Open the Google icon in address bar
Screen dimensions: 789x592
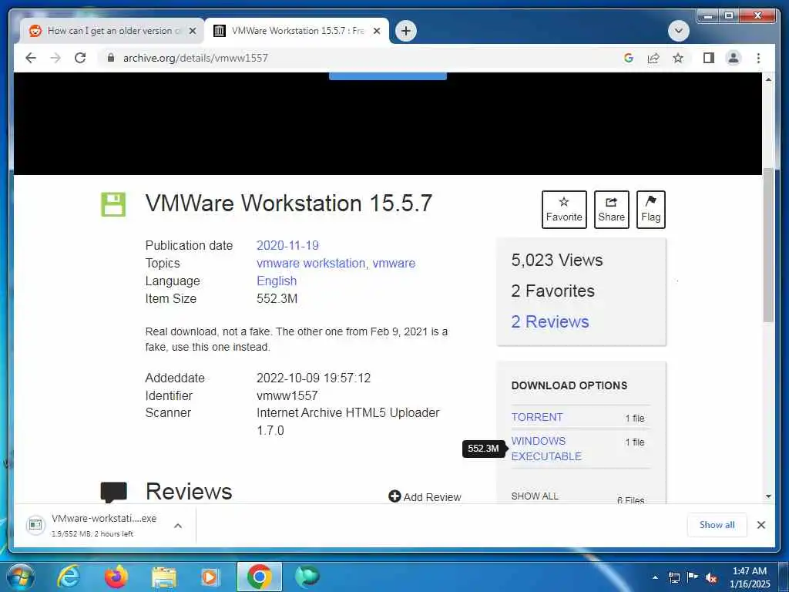point(629,58)
